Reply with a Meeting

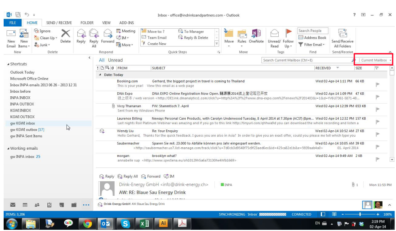point(126,31)
